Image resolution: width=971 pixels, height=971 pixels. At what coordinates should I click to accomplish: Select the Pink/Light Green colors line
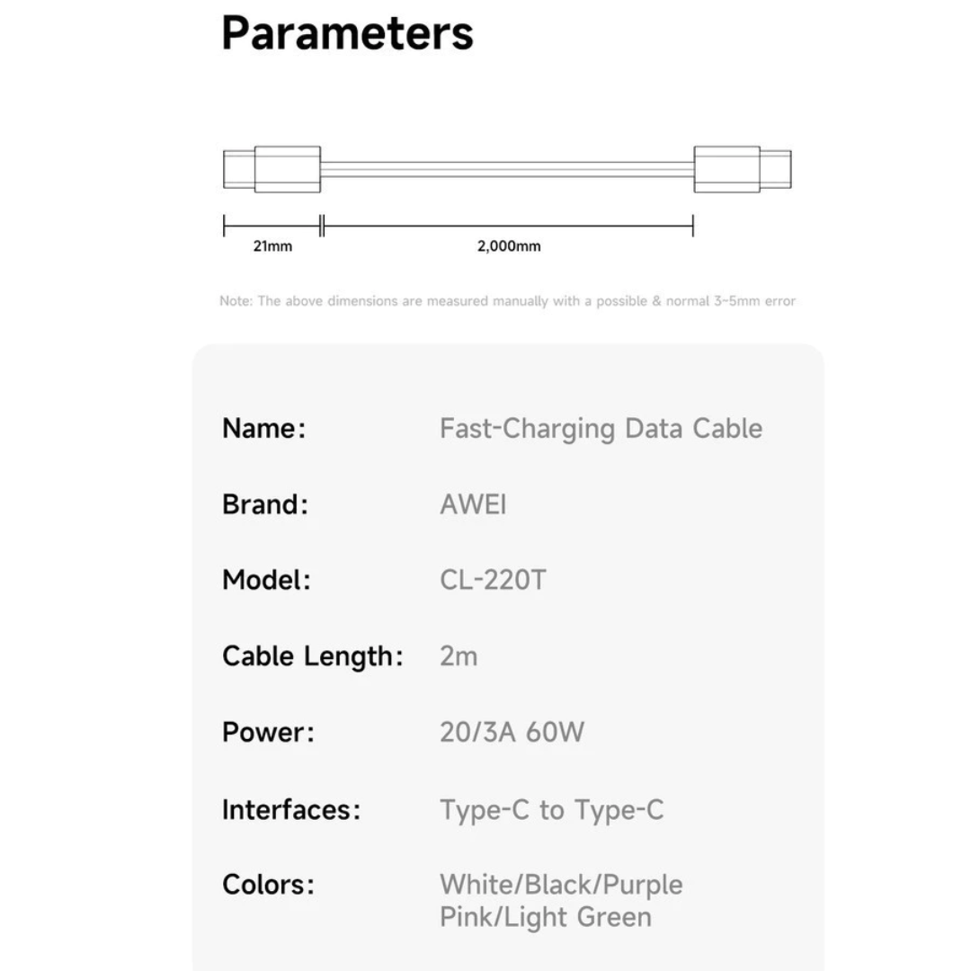pos(545,918)
